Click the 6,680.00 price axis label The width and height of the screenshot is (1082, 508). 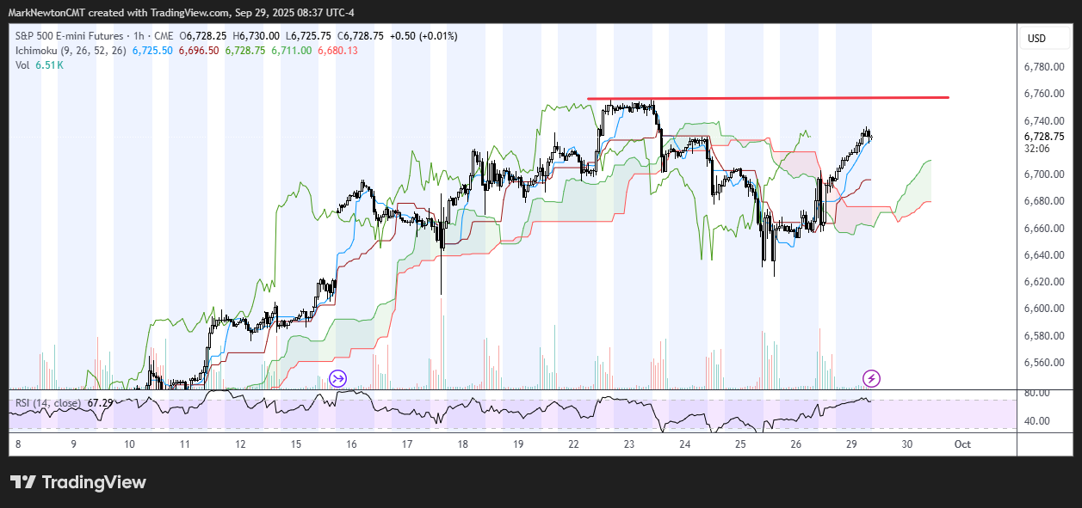click(x=1044, y=201)
